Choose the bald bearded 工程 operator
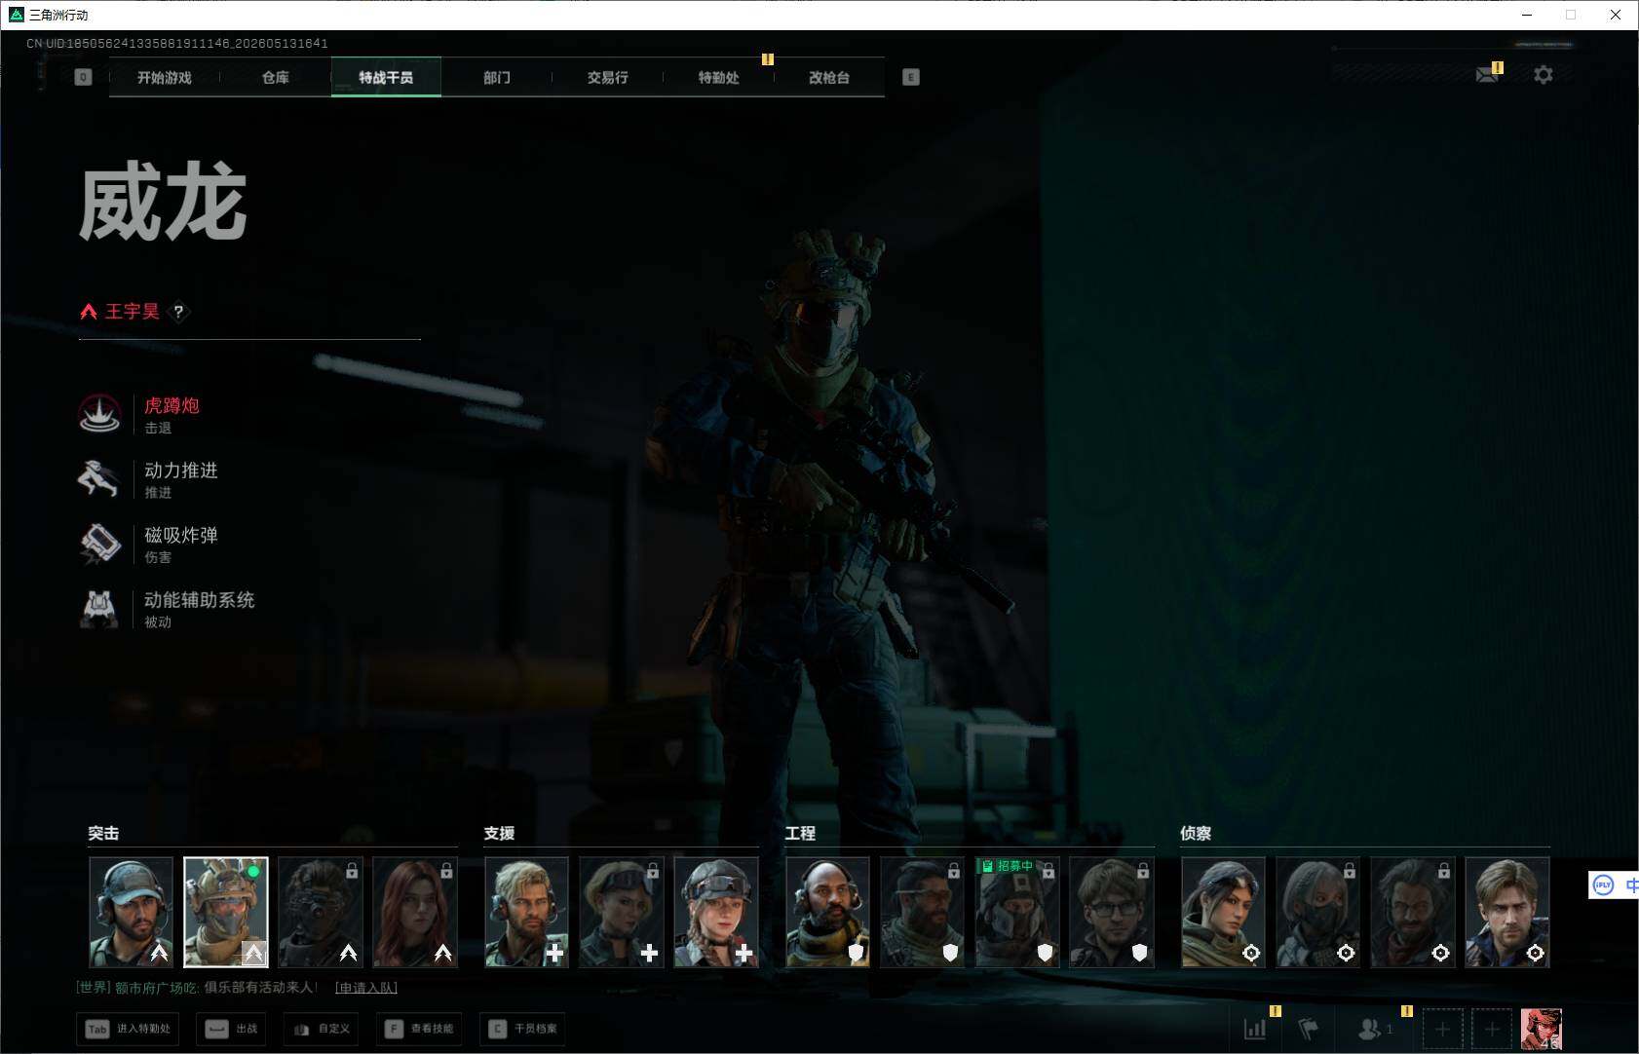 click(x=827, y=912)
